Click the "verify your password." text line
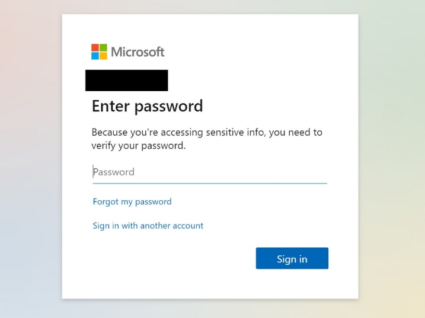This screenshot has width=425, height=318. click(139, 146)
